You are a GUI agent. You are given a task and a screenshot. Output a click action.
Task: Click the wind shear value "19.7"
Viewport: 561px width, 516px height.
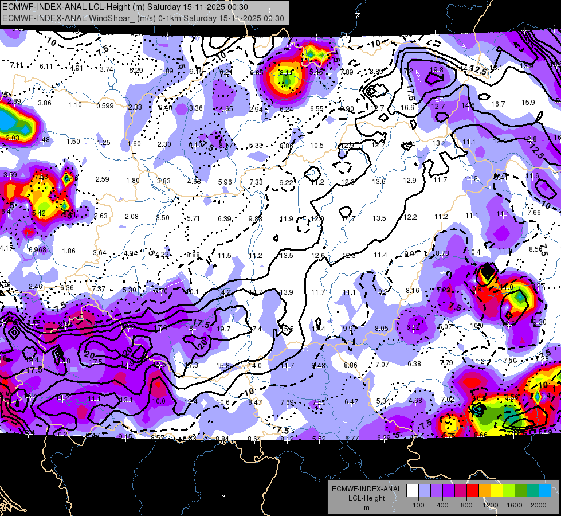point(223,329)
